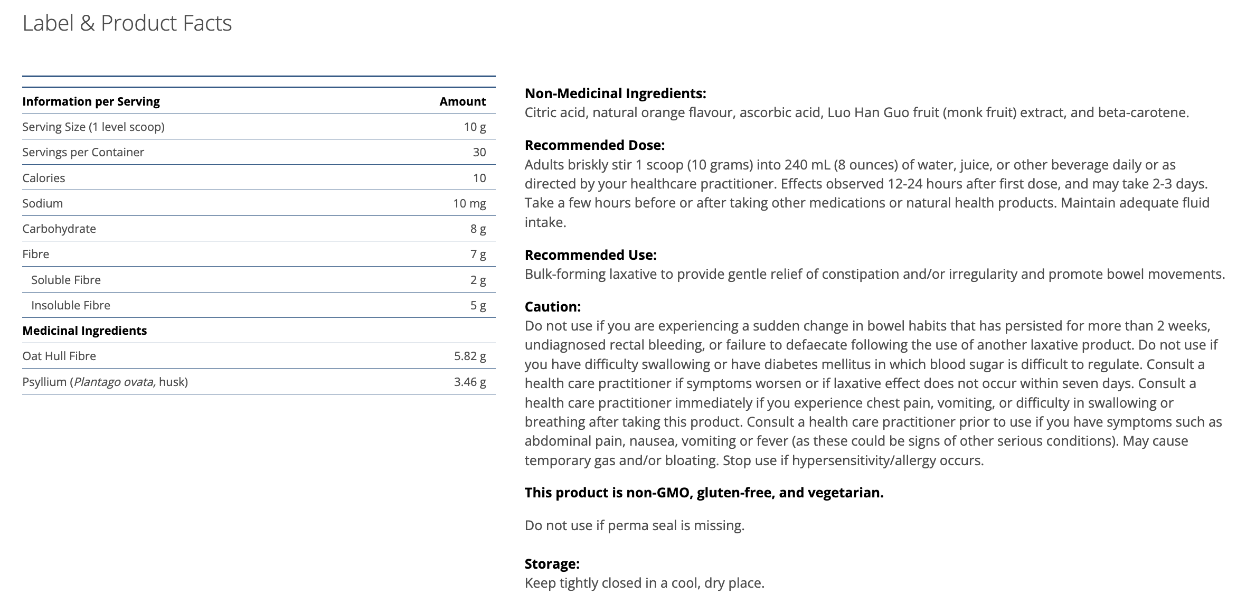The width and height of the screenshot is (1246, 603).
Task: Click the Recommended Dose heading
Action: pyautogui.click(x=594, y=145)
